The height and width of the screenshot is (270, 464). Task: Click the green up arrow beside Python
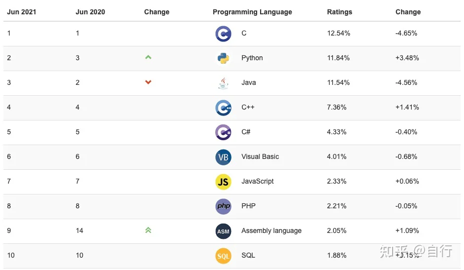coord(148,57)
